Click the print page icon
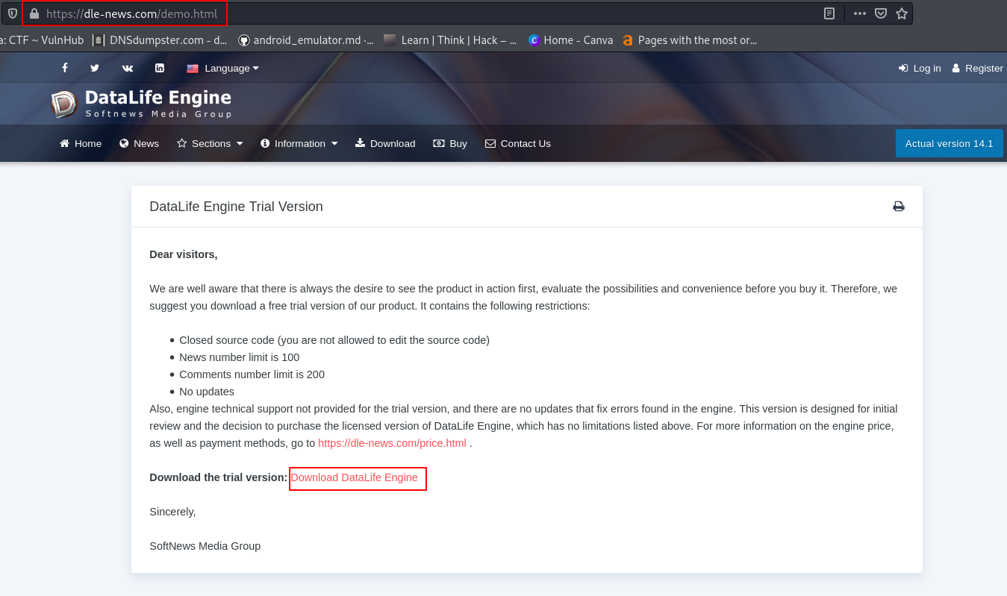Image resolution: width=1007 pixels, height=596 pixels. click(x=899, y=207)
